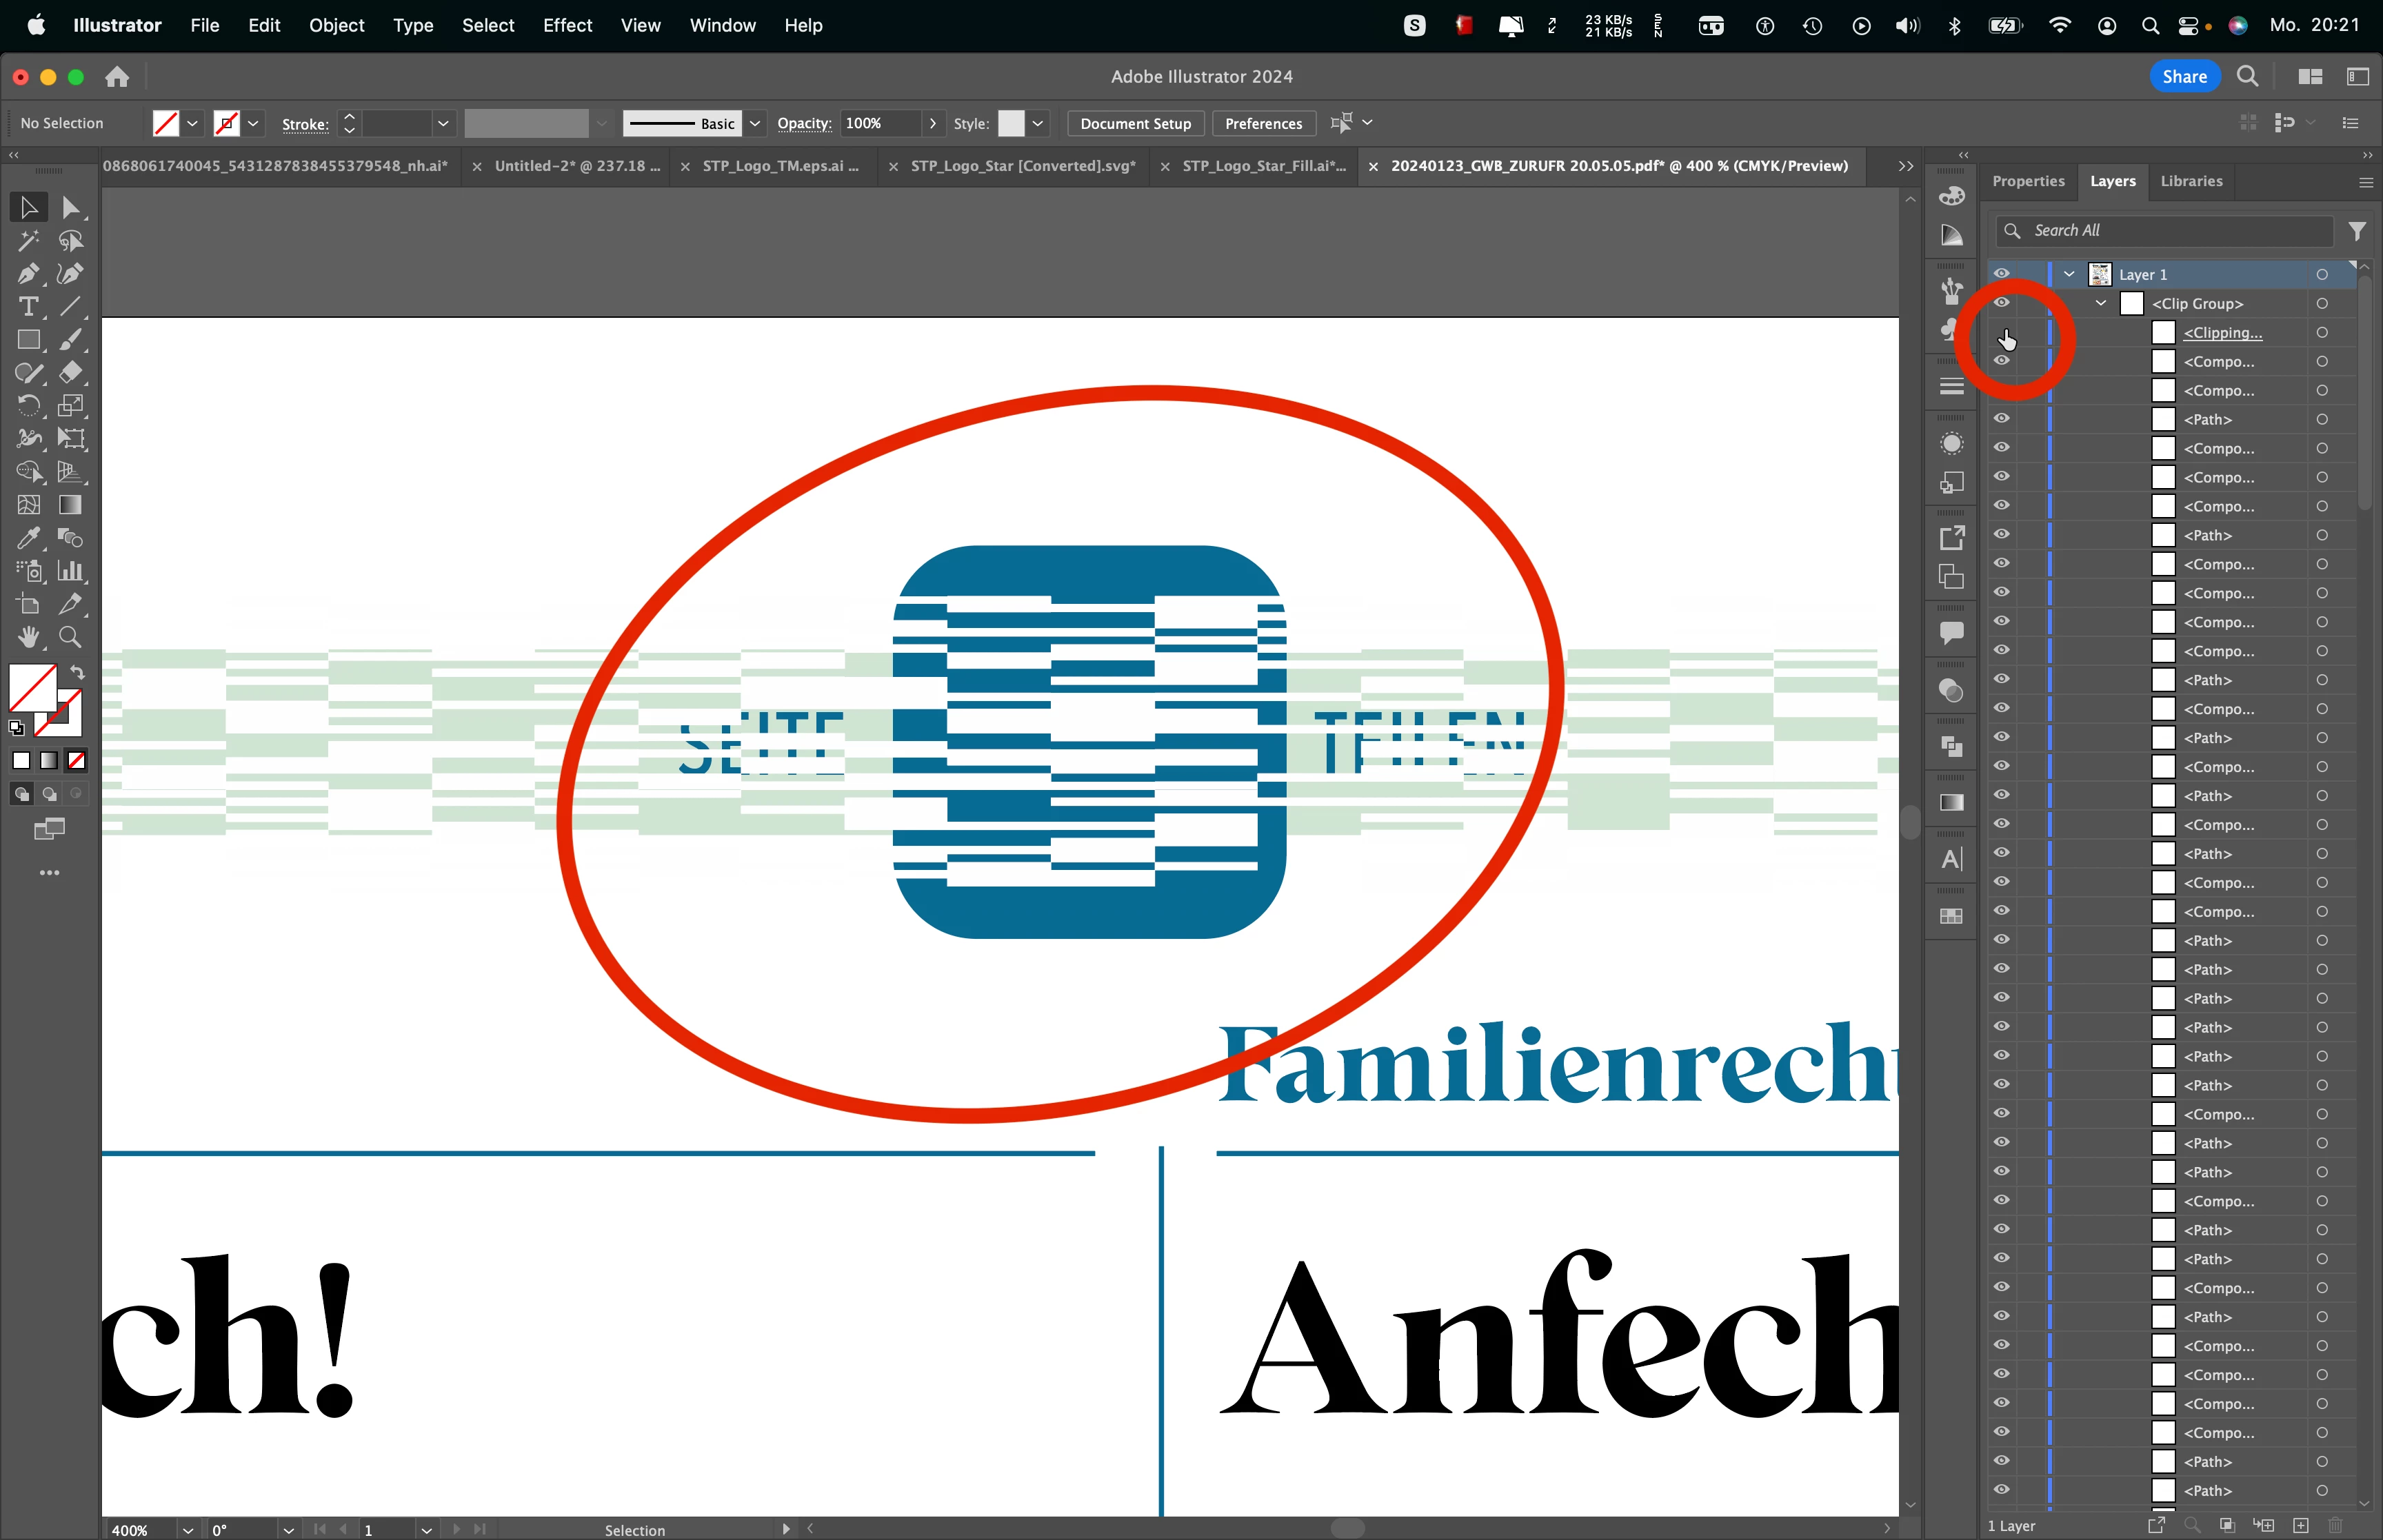Viewport: 2383px width, 1540px height.
Task: Select the Eyedropper tool
Action: (28, 538)
